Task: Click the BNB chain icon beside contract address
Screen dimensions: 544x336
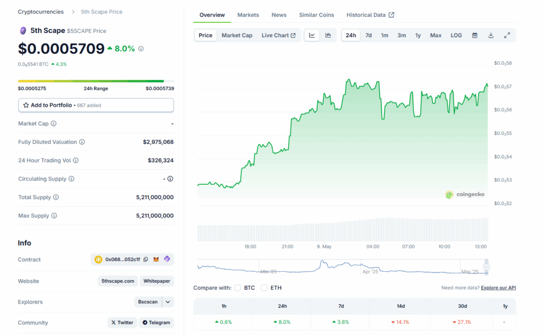Action: [98, 260]
